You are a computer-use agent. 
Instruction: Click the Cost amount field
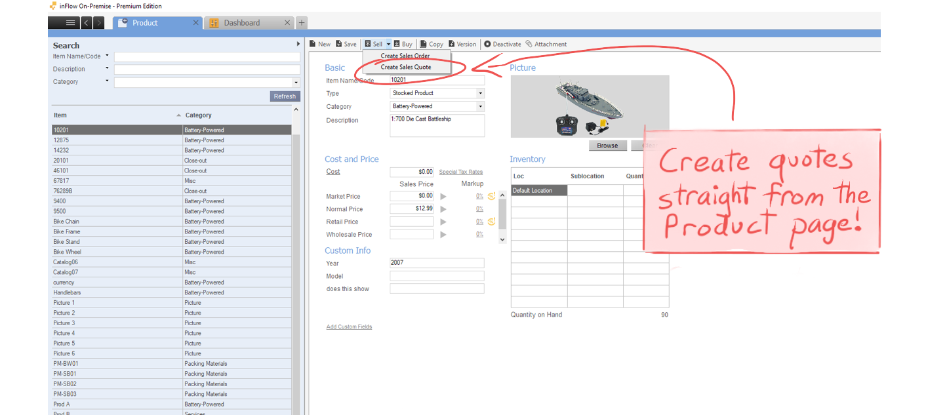[412, 172]
